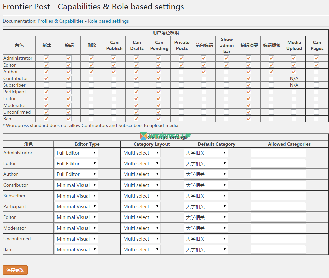The width and height of the screenshot is (329, 278).
Task: Click Contributor's Allowed Categories input
Action: (278, 185)
